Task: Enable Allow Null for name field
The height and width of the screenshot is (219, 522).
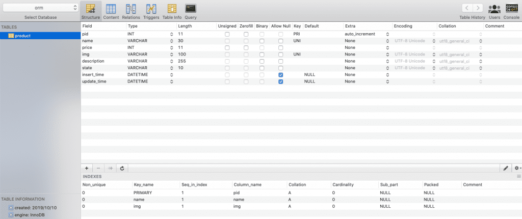Action: (281, 41)
